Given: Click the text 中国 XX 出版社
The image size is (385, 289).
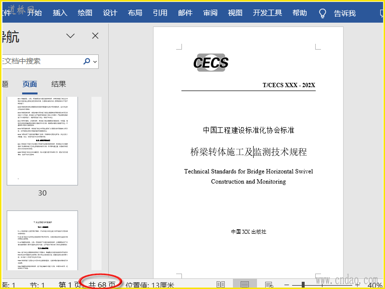Looking at the screenshot, I should tap(248, 232).
